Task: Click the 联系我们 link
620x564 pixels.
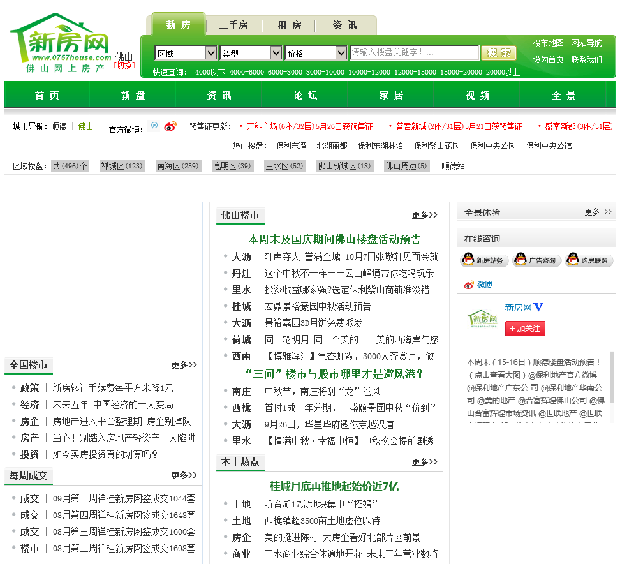Action: coord(586,59)
